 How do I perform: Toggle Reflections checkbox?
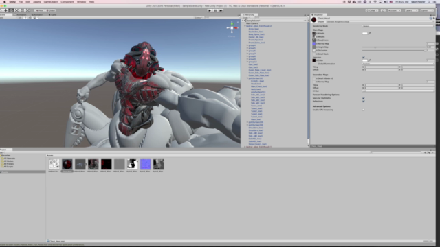[364, 101]
